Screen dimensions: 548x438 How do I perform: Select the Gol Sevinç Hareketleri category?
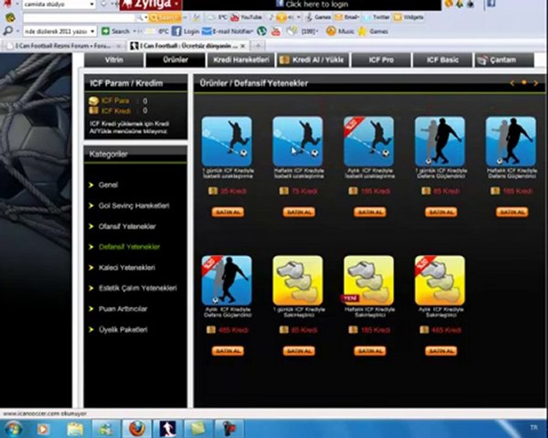(x=133, y=206)
